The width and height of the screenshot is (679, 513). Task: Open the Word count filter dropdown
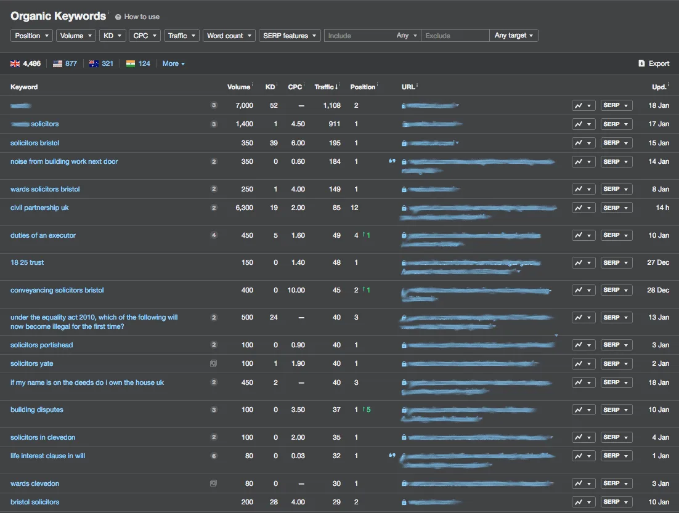(x=229, y=36)
